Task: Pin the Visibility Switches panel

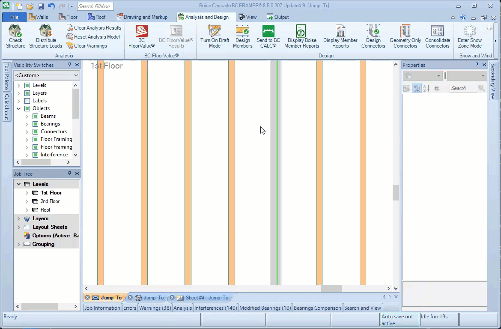Action: [69, 65]
